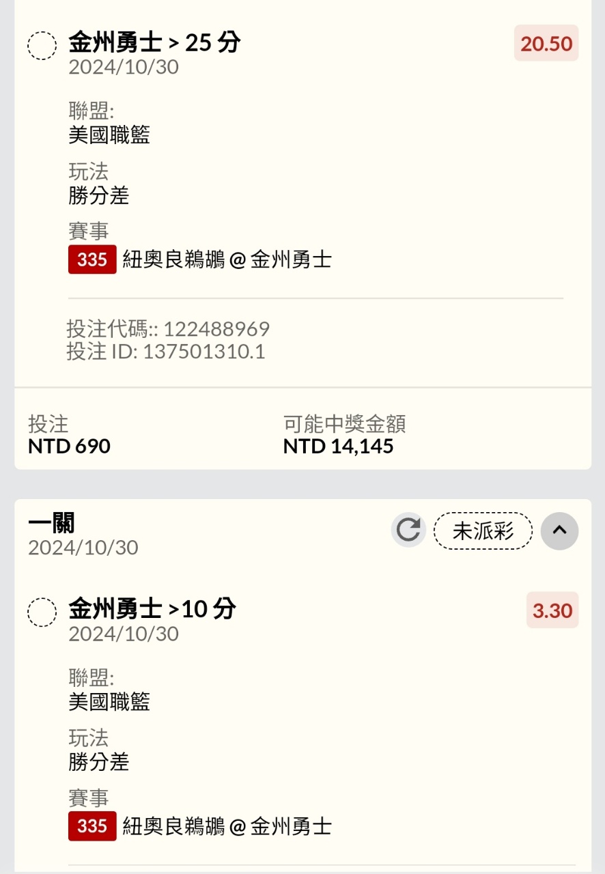This screenshot has width=605, height=874.
Task: Click the upper 紐奧良鵜鶘 @ 金州勇士 match
Action: coord(227,259)
